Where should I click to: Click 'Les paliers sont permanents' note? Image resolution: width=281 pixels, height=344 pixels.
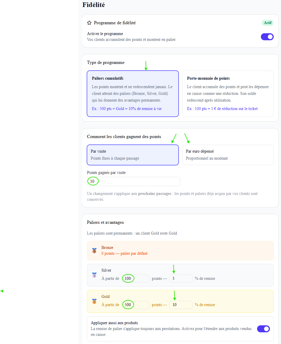click(132, 233)
